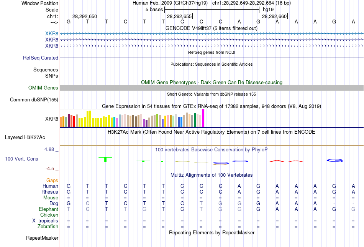Select the Elephant species row label

[48, 209]
